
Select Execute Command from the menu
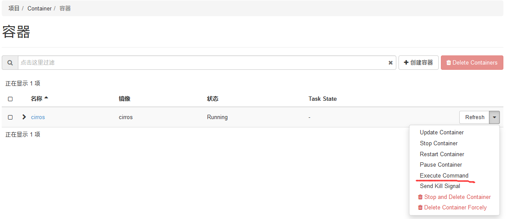pyautogui.click(x=444, y=175)
